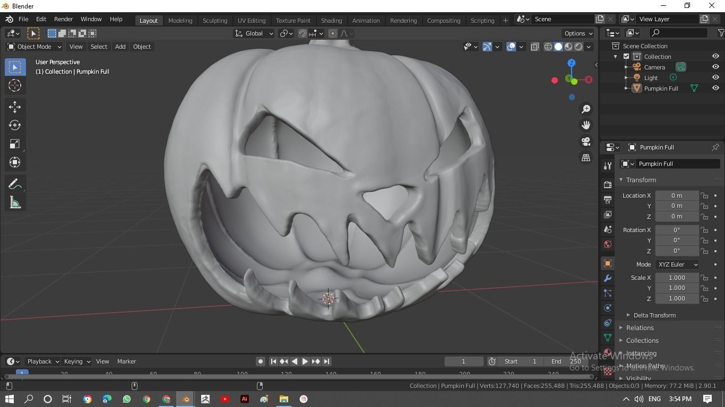Hide the Light object eye icon

tap(715, 77)
